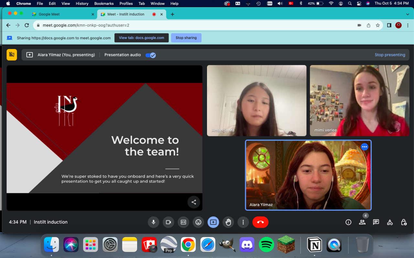Open the Bookmarks menu in menu bar

point(104,4)
